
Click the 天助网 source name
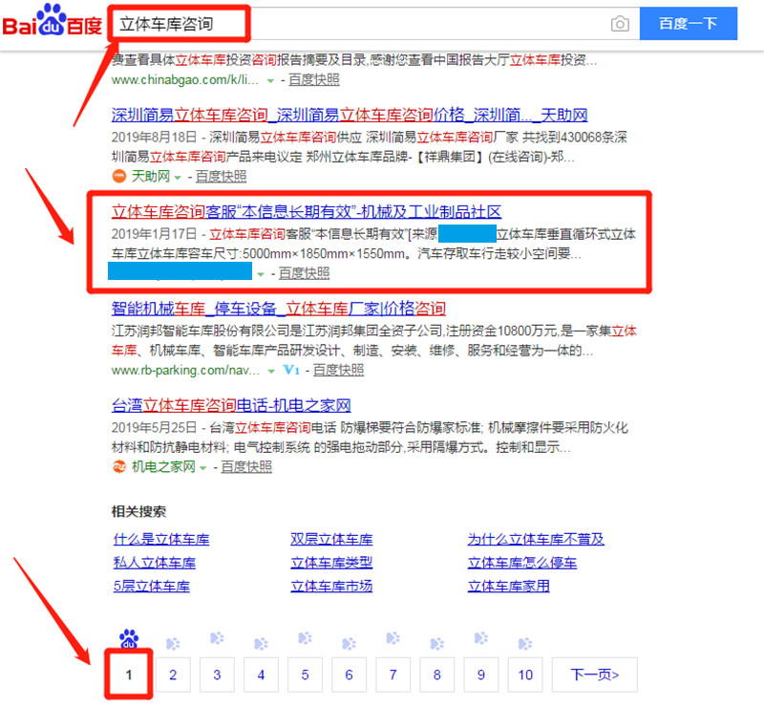(151, 176)
